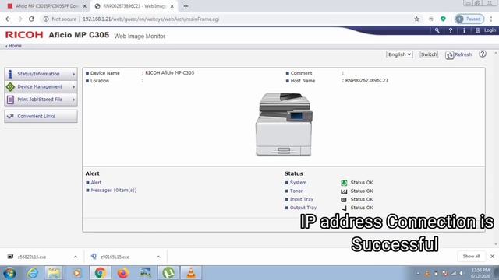Image resolution: width=499 pixels, height=280 pixels.
Task: Open download options for z90165L15.exe
Action: point(158,257)
